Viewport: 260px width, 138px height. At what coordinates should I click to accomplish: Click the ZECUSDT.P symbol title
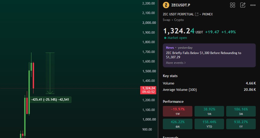point(181,5)
